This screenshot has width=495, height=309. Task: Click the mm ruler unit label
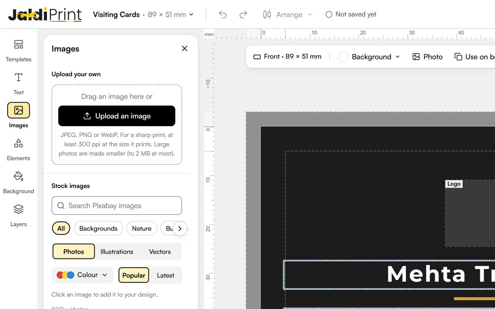point(209,34)
